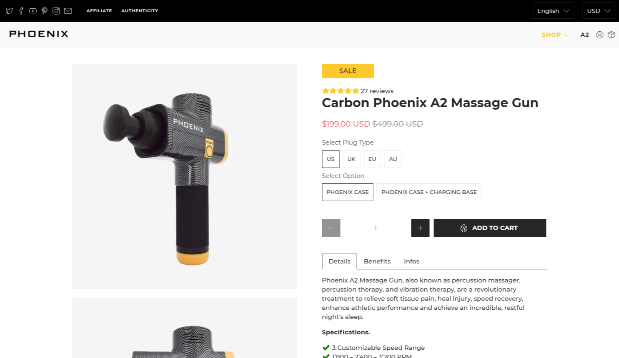Image resolution: width=619 pixels, height=358 pixels.
Task: Open the USD currency selector
Action: tap(598, 11)
